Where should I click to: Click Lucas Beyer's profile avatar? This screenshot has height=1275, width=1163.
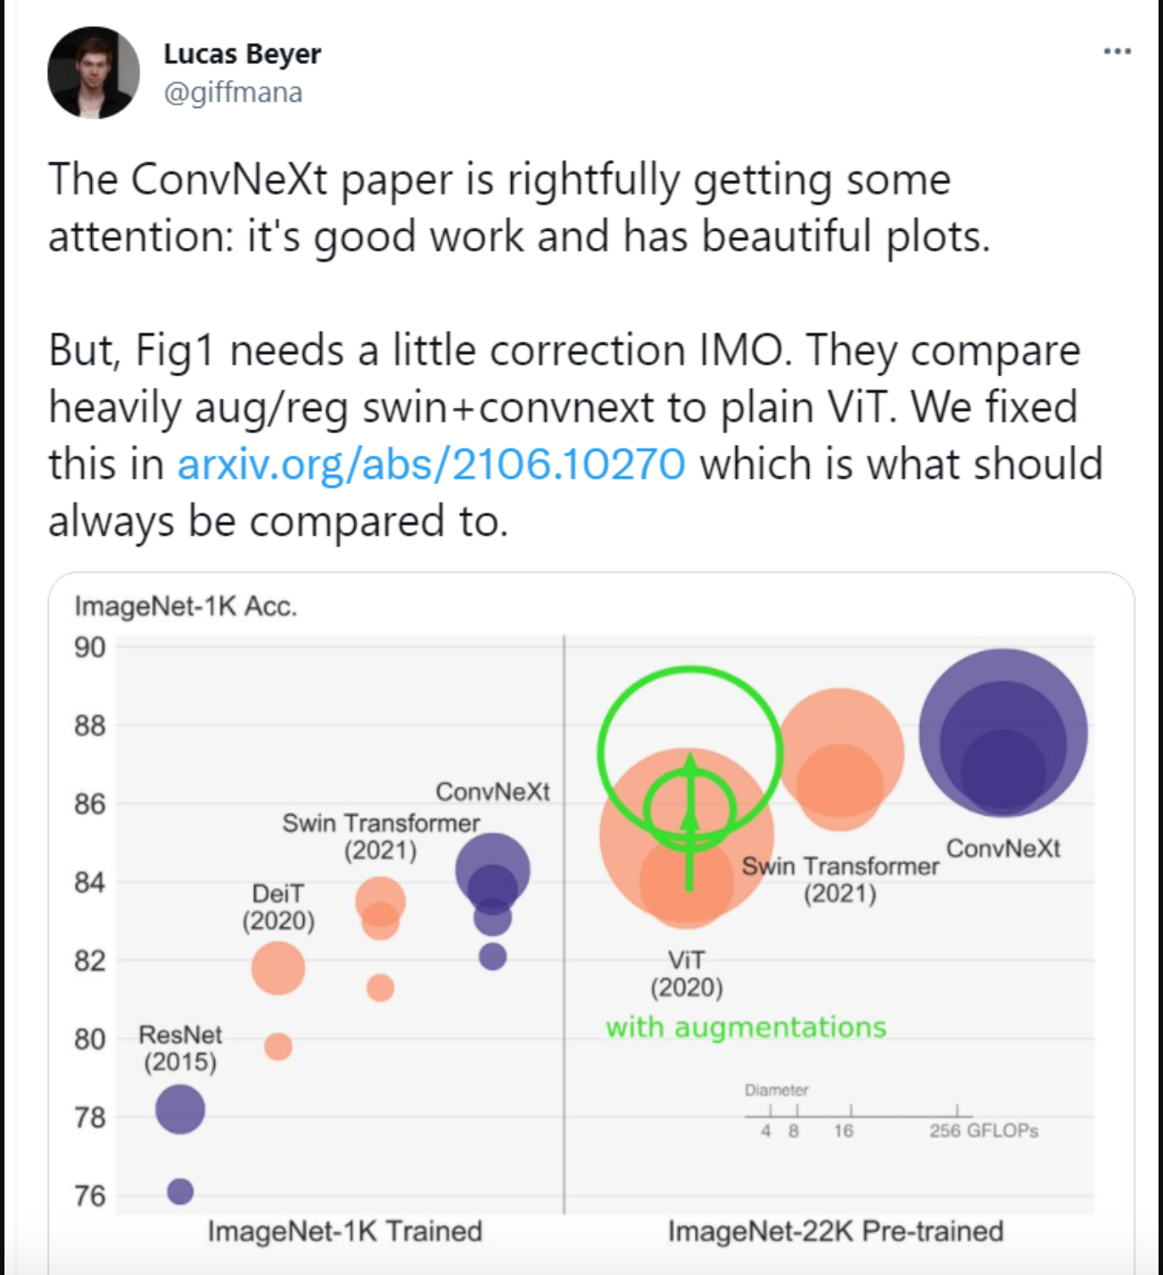(x=94, y=72)
